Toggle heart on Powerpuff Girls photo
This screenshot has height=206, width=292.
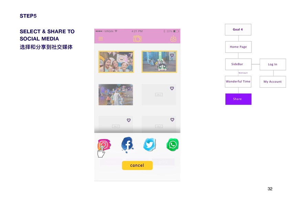[x=172, y=55]
